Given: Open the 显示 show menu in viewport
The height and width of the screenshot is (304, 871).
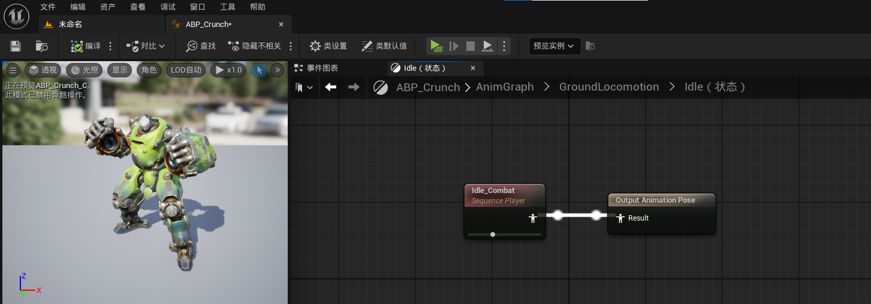Looking at the screenshot, I should pyautogui.click(x=120, y=70).
